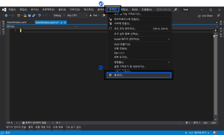Click the find in files toolbar icon
The image size is (224, 135).
click(104, 15)
